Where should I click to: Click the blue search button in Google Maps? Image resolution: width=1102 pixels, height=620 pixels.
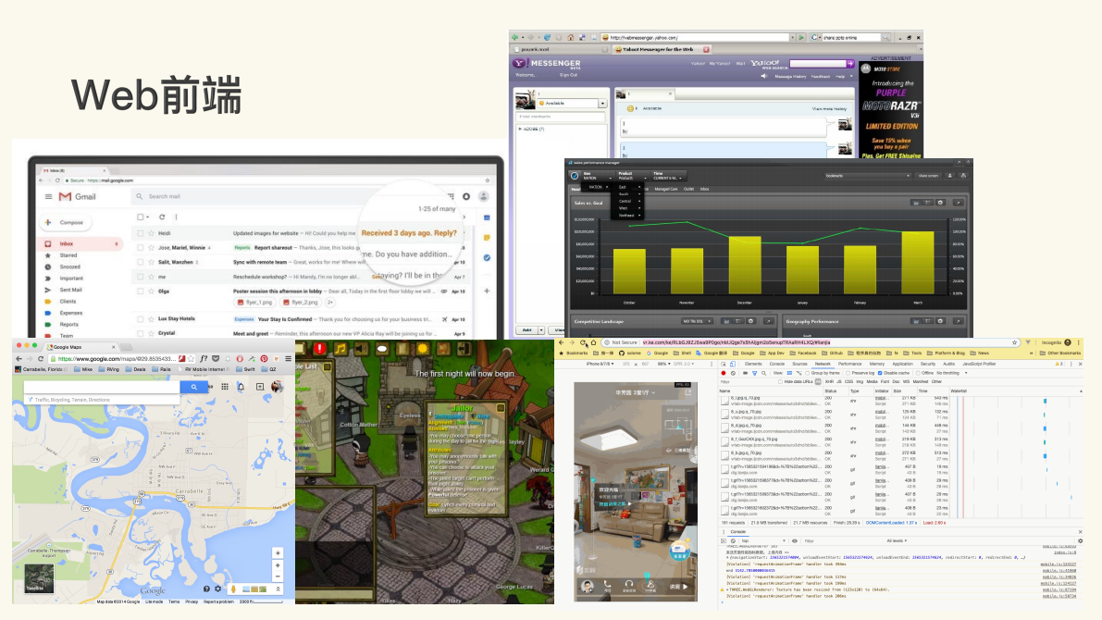(x=193, y=387)
